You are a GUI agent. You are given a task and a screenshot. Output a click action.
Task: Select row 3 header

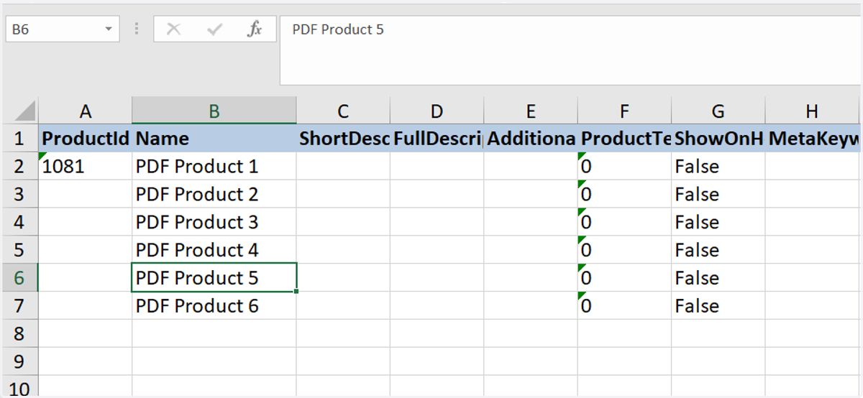19,194
